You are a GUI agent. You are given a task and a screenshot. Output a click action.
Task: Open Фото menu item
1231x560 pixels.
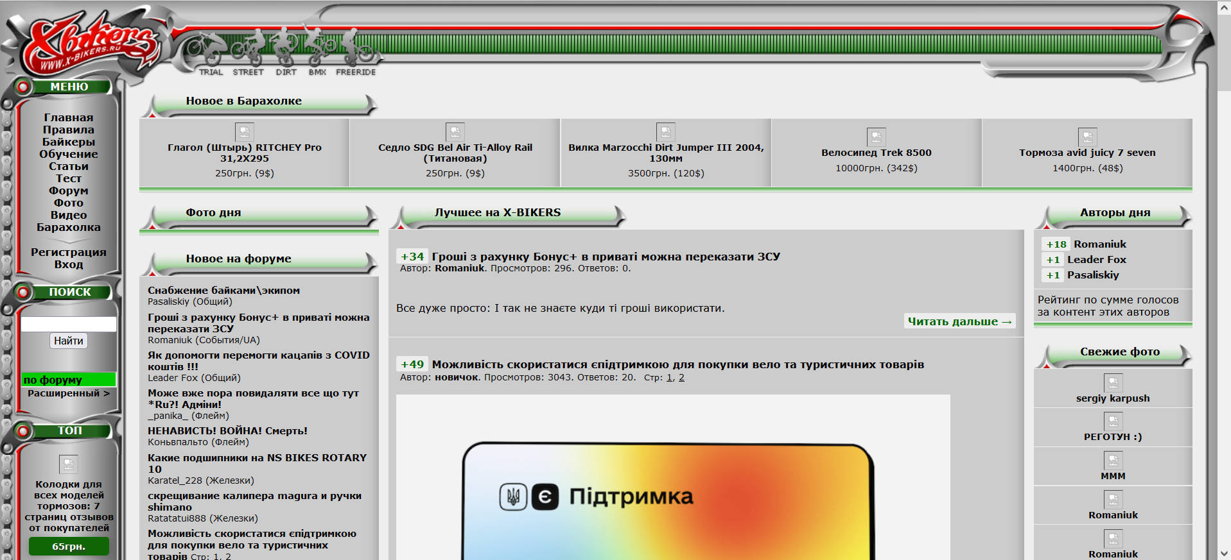point(69,203)
